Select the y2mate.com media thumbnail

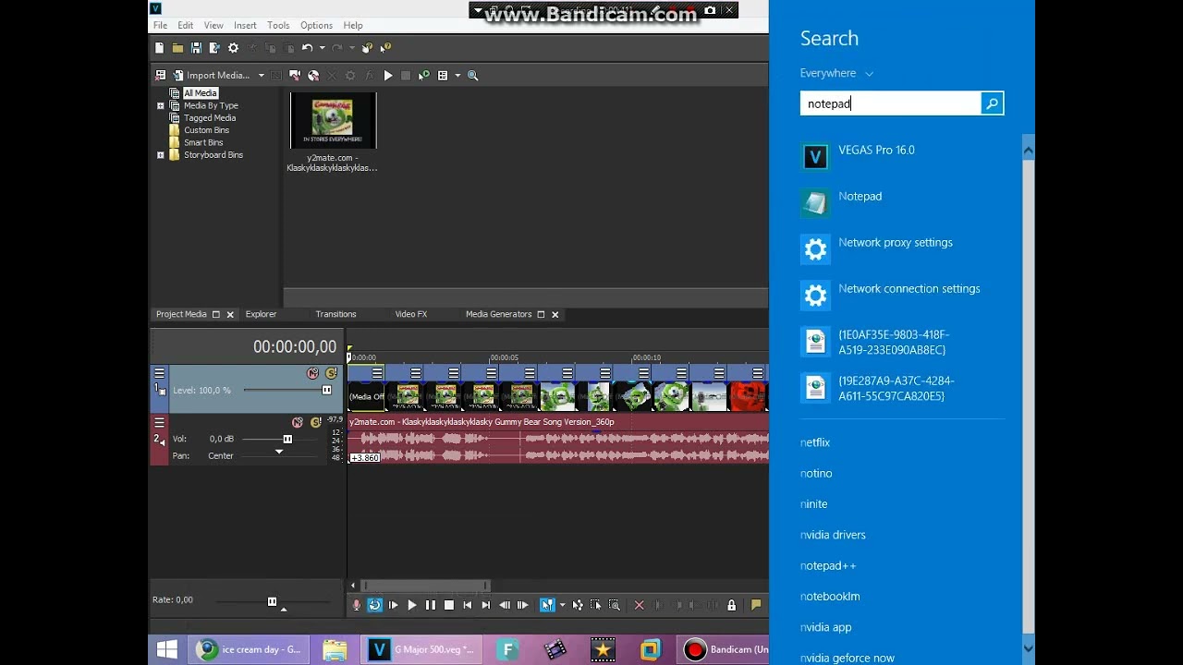[333, 121]
